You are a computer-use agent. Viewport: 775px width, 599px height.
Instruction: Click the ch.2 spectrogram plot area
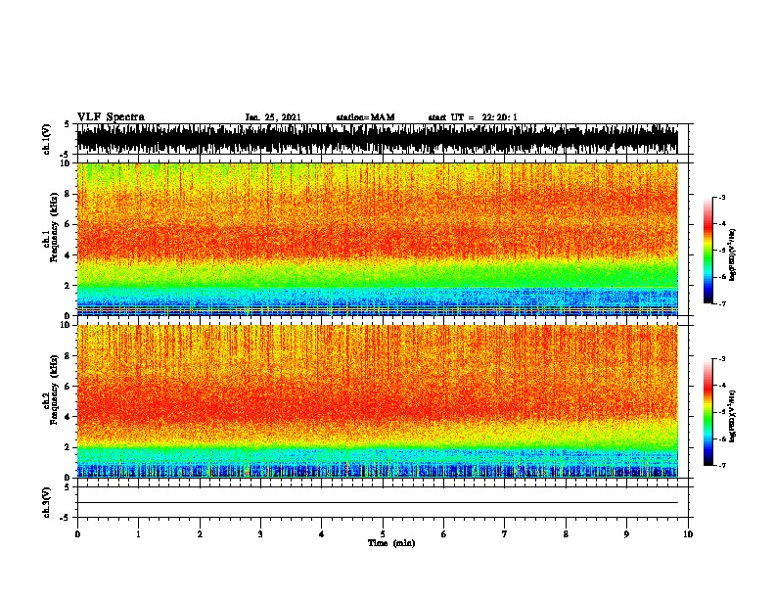[x=378, y=401]
